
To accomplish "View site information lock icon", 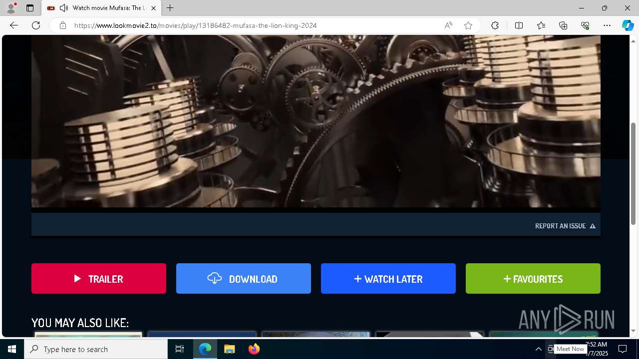I will coord(63,25).
